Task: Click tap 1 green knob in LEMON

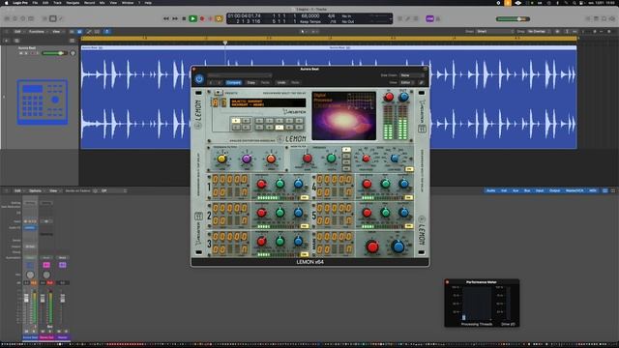Action: [x=280, y=184]
